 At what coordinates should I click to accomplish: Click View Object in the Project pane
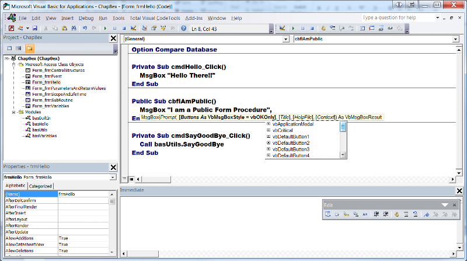(x=19, y=48)
